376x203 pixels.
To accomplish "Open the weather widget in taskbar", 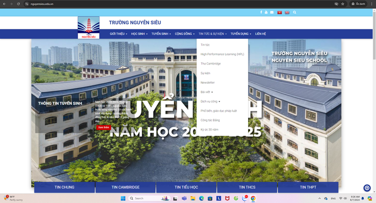I will pos(13,198).
